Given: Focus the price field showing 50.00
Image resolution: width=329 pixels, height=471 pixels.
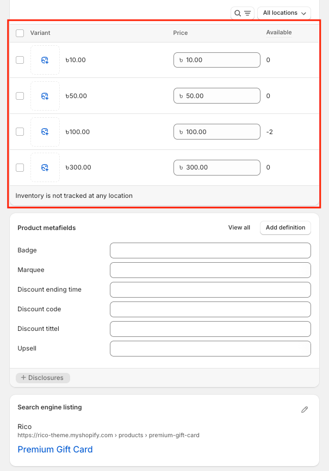Looking at the screenshot, I should click(x=217, y=96).
